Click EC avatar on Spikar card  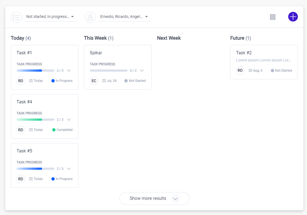pos(94,81)
